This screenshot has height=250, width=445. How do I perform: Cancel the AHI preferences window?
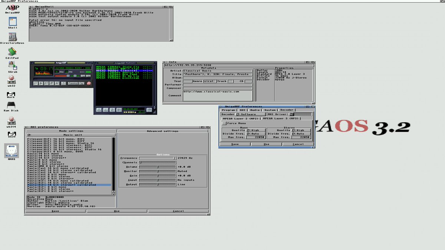tap(178, 211)
